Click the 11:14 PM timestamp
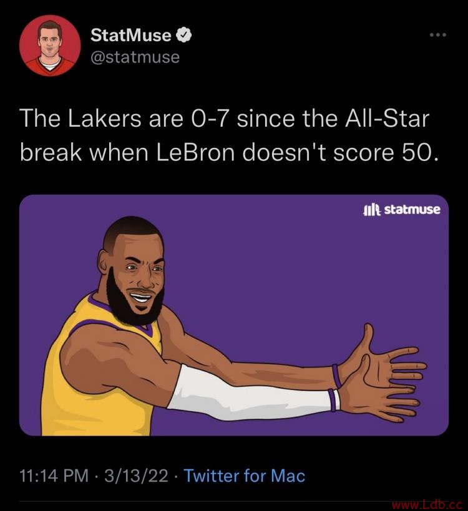This screenshot has height=511, width=468. point(54,475)
